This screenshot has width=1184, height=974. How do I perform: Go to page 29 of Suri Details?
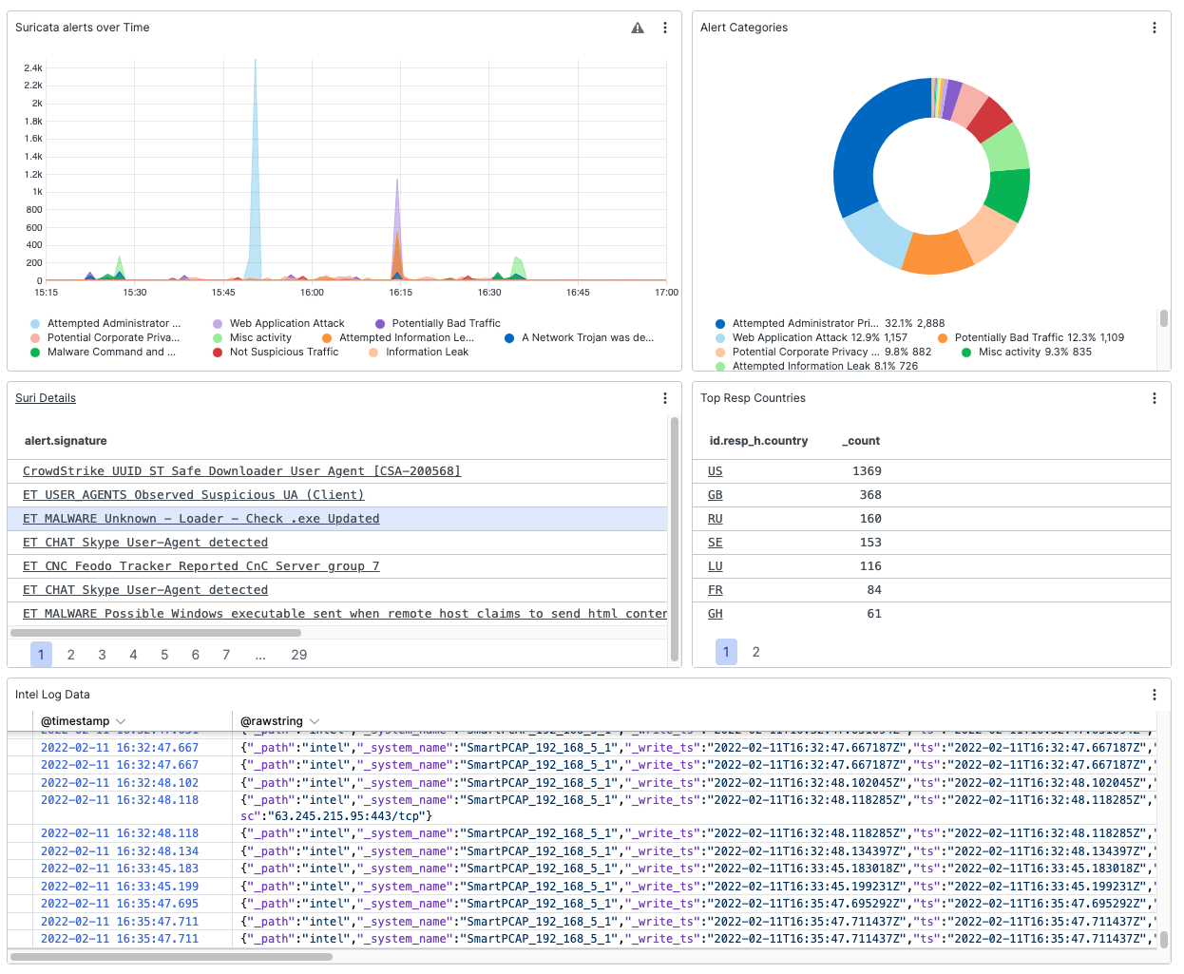tap(299, 655)
